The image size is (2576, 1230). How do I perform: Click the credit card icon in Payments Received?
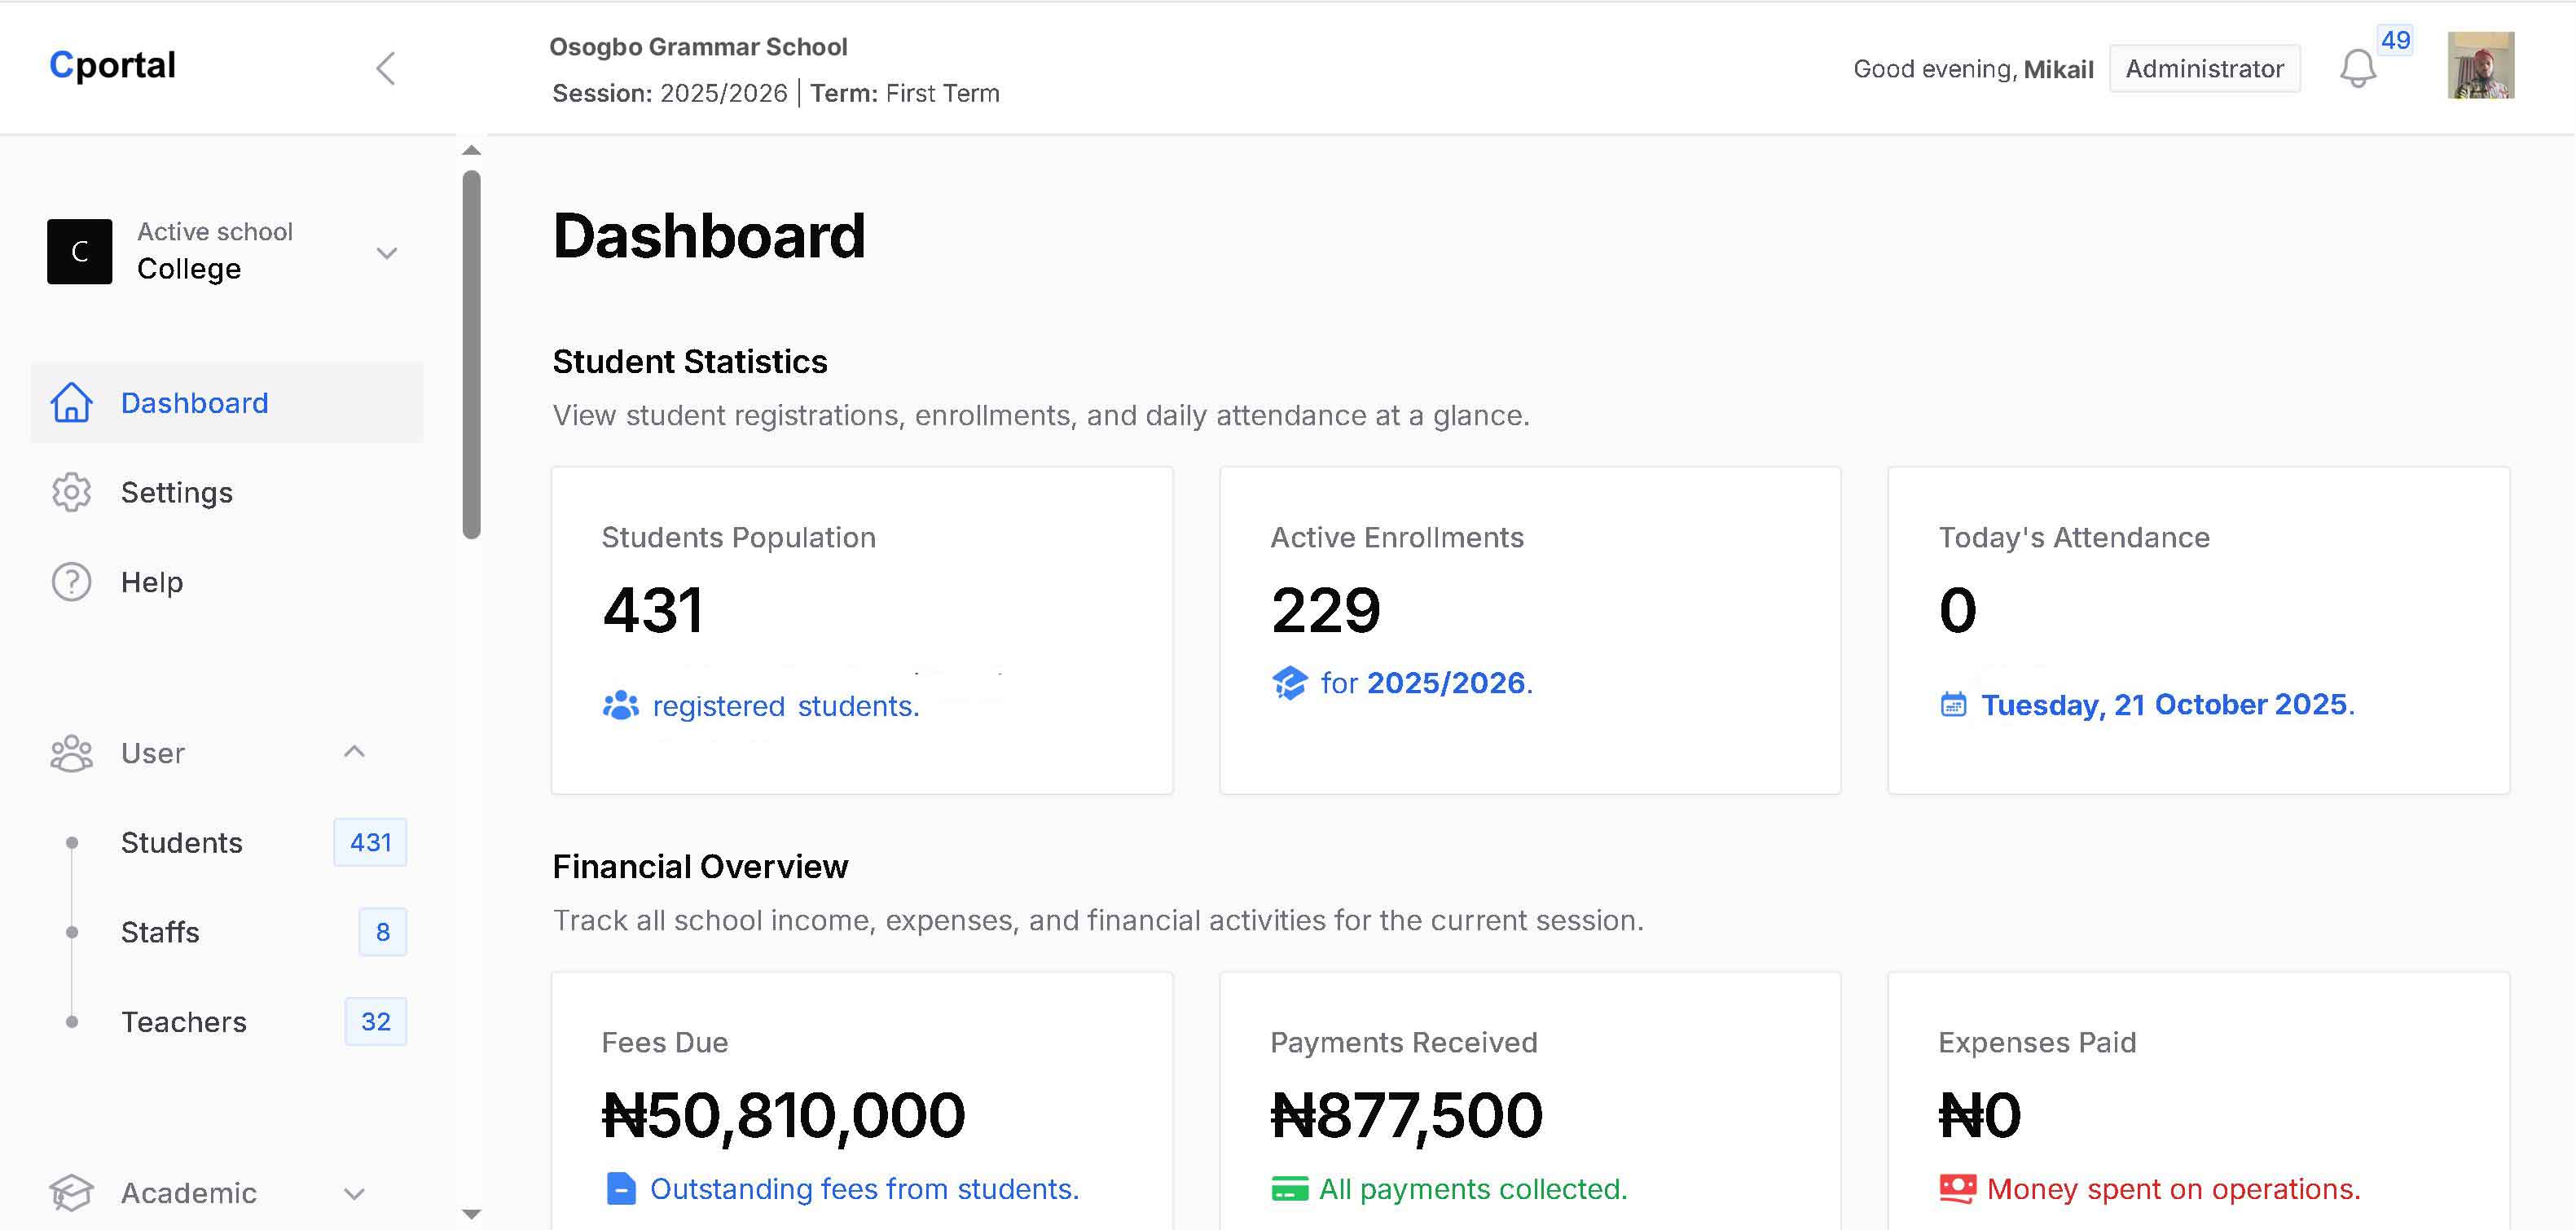pos(1290,1189)
